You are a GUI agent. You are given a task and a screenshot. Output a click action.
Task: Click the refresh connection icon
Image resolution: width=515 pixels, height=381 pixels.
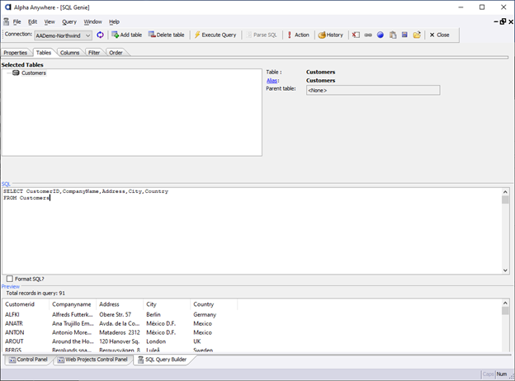(100, 35)
